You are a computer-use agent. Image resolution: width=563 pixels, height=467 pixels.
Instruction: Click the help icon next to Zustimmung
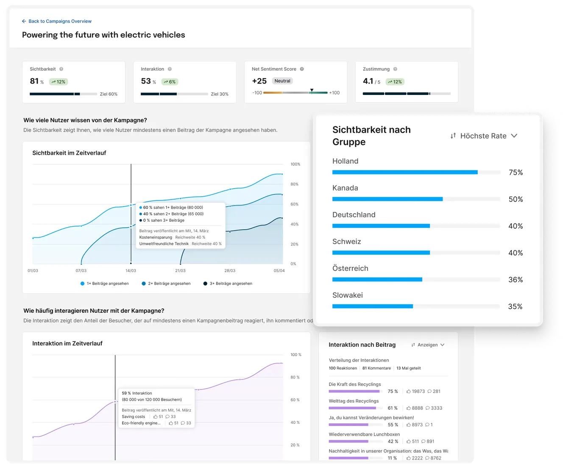tap(394, 69)
